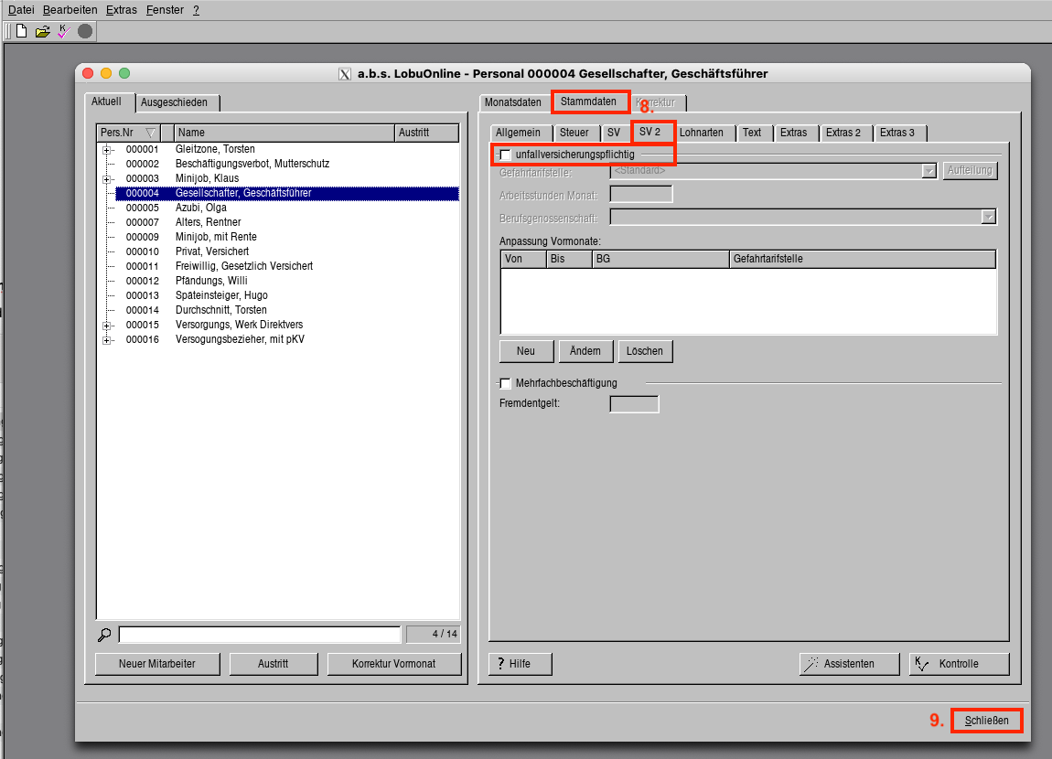Screen dimensions: 1052x759
Task: Open the Berufsgenossenschaft dropdown arrow
Action: coord(988,217)
